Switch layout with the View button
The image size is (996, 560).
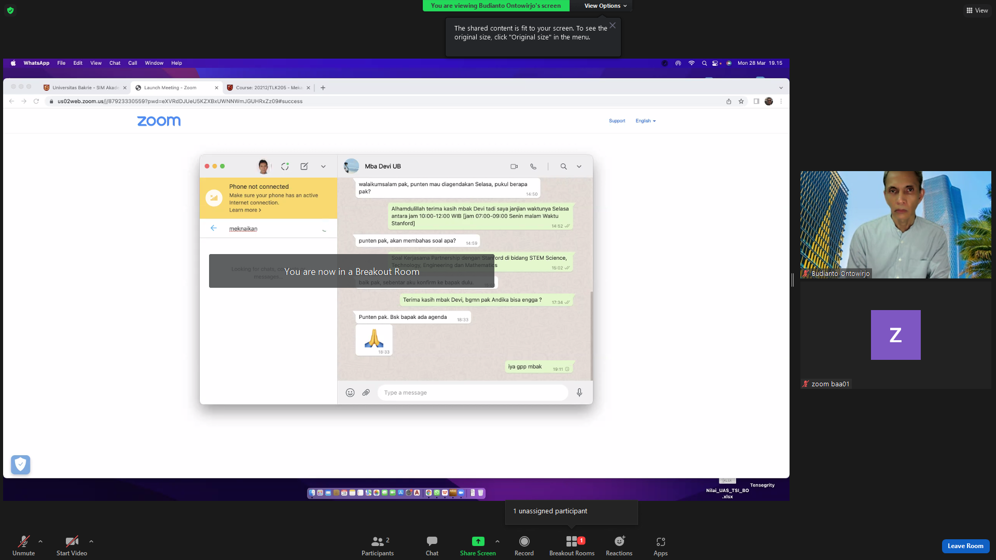point(977,10)
